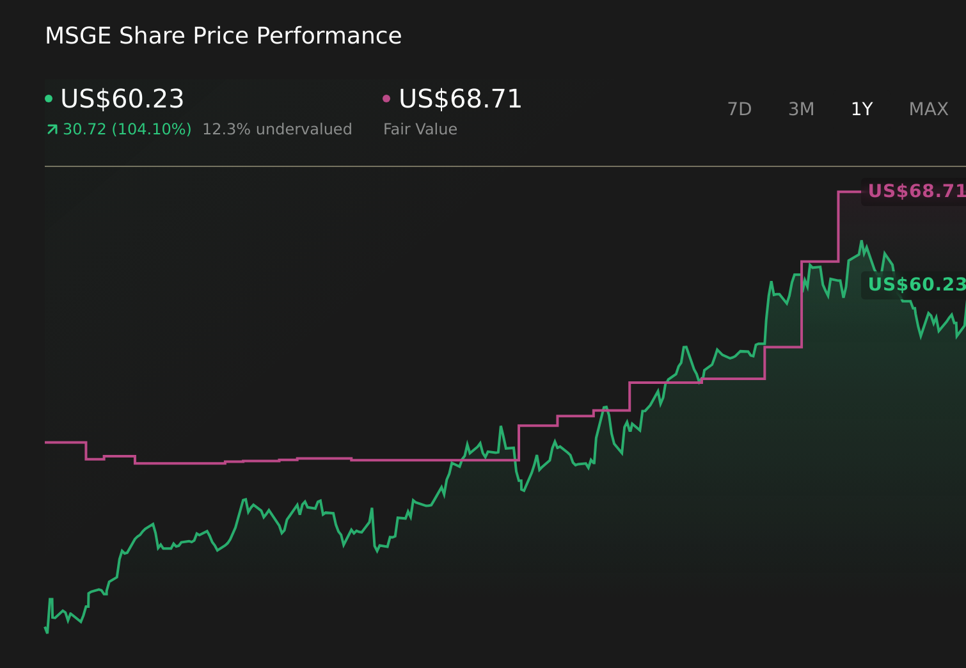
Task: Hide the Fair Value series from the legend
Action: (386, 98)
